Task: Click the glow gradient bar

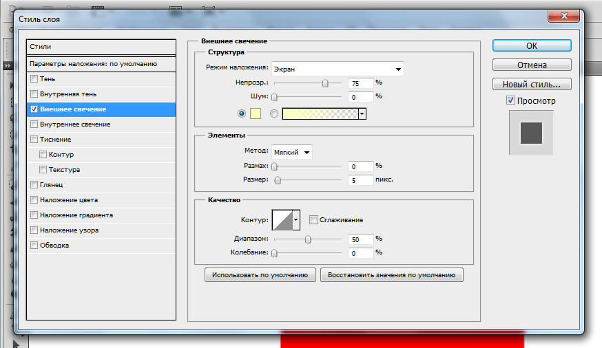Action: point(320,114)
